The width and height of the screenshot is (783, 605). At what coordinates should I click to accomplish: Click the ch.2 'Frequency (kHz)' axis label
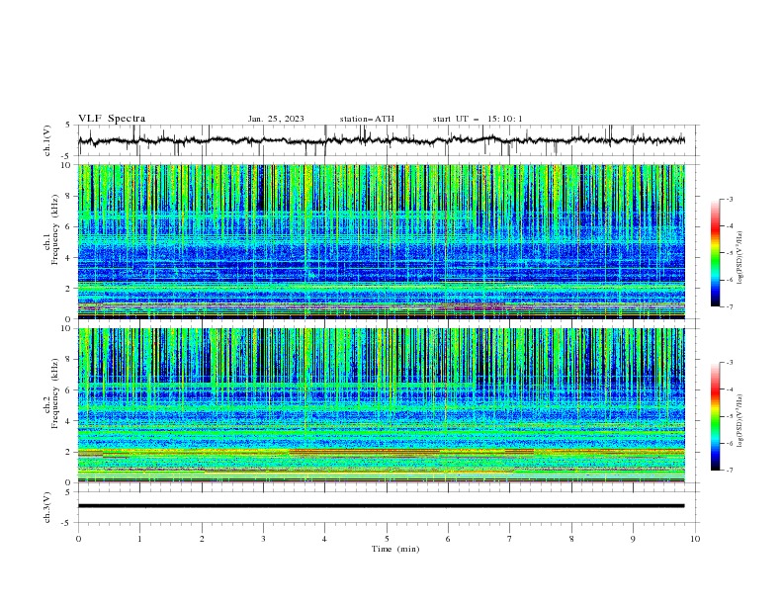point(55,393)
